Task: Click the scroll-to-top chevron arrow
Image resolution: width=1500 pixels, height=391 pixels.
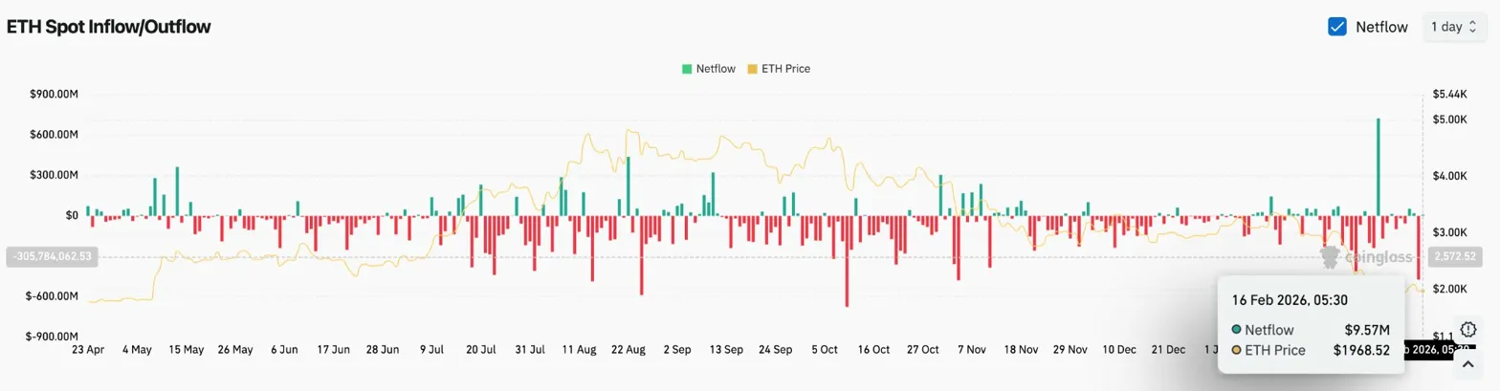Action: pyautogui.click(x=1469, y=369)
